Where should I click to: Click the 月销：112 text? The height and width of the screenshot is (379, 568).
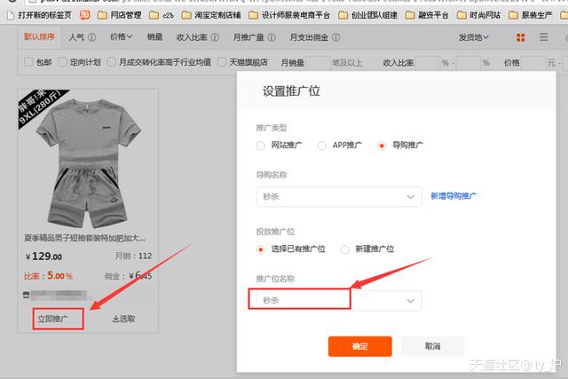[133, 256]
